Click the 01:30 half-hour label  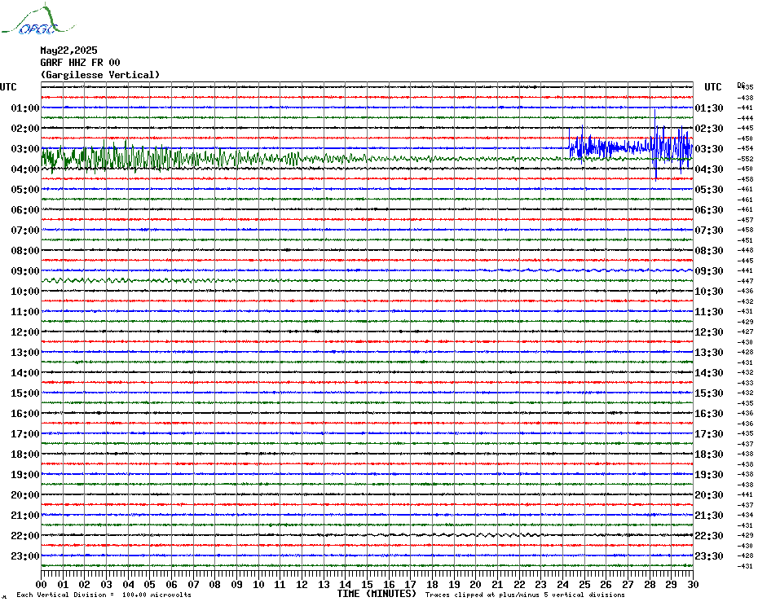point(709,108)
